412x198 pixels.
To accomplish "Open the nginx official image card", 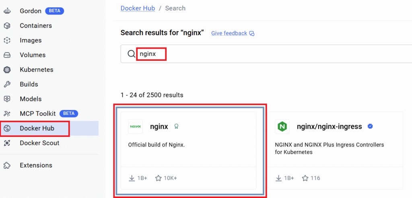I will [x=188, y=151].
